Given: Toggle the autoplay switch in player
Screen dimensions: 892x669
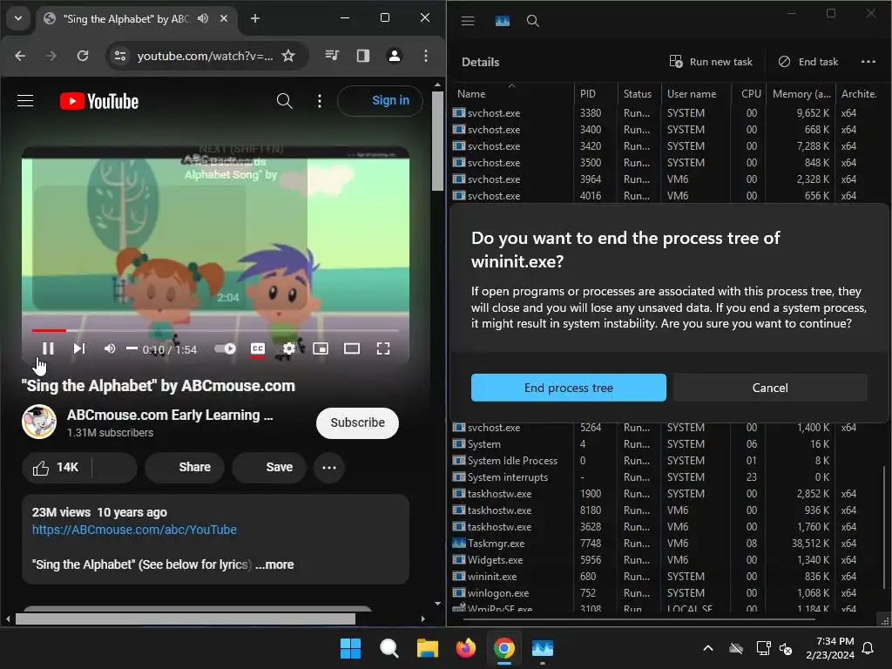Looking at the screenshot, I should point(226,348).
